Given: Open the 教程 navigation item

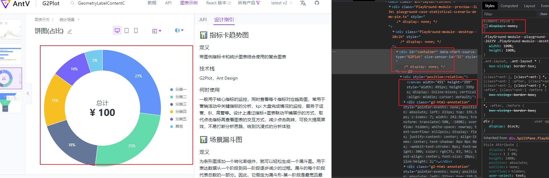Looking at the screenshot, I should point(152,3).
